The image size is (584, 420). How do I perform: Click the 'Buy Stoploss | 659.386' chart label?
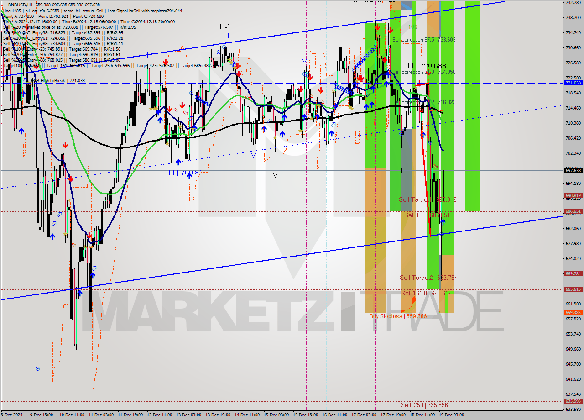click(x=398, y=316)
